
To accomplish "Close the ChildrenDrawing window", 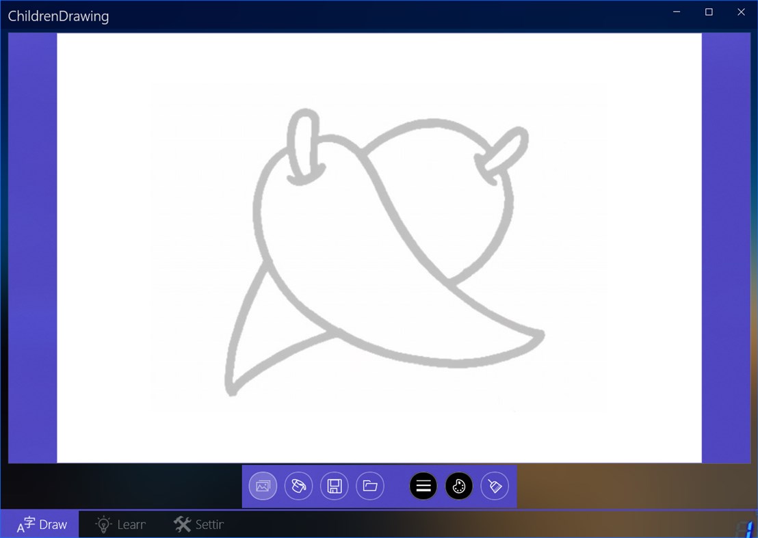I will (x=741, y=12).
